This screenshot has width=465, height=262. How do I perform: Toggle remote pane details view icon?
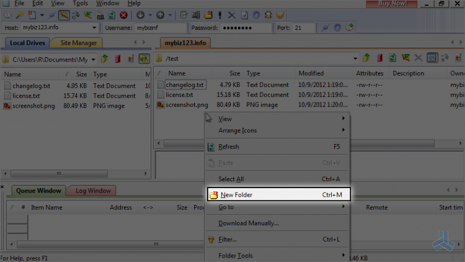click(x=432, y=58)
